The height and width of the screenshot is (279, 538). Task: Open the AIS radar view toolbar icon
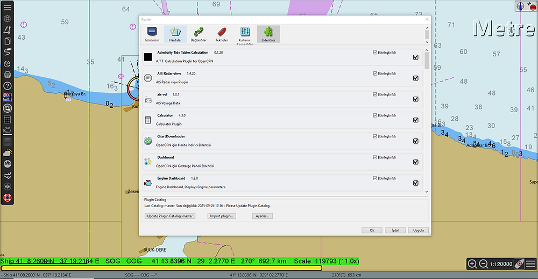point(7,108)
